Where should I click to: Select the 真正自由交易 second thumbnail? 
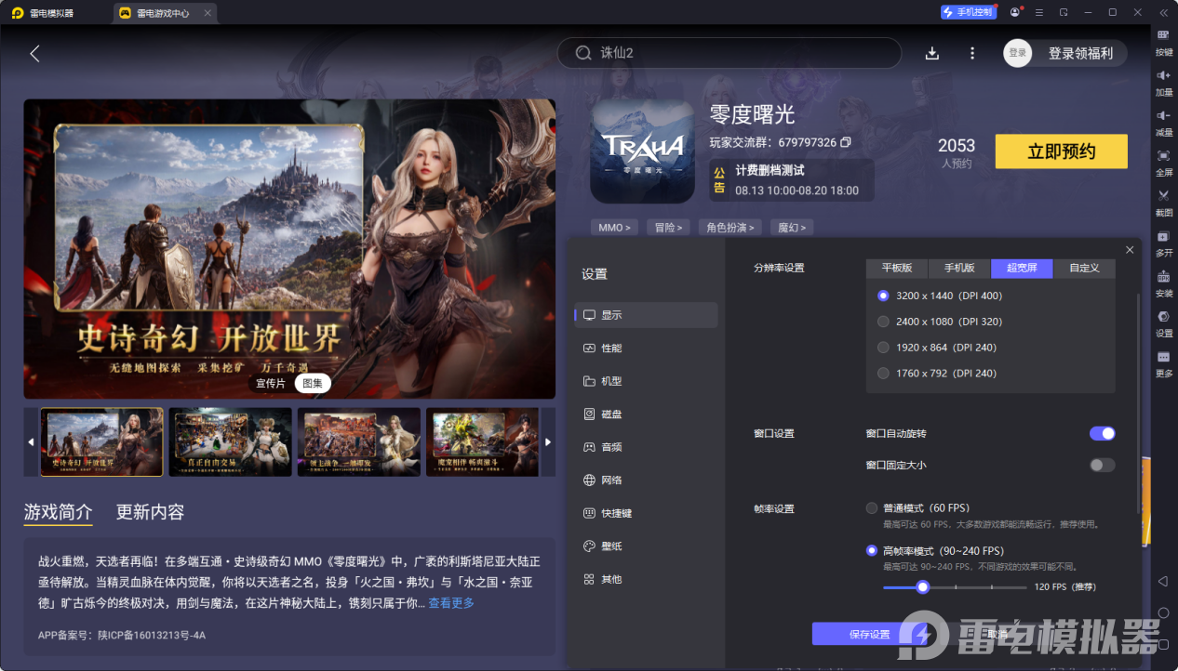pos(231,441)
